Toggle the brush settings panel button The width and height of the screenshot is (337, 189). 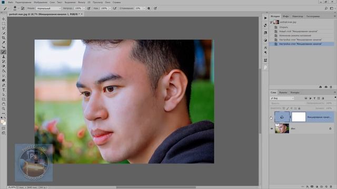[23, 8]
